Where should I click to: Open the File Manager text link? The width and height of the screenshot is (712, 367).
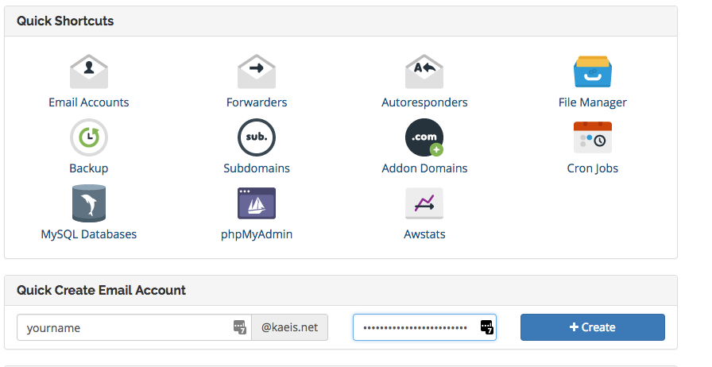[x=592, y=102]
